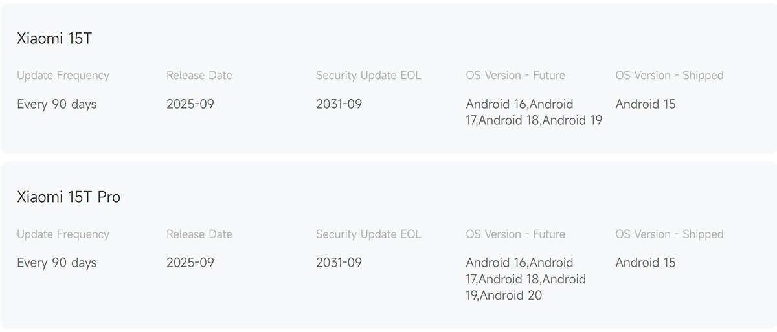Click the Xiaomi 15T Pro heading
This screenshot has height=332, width=777.
point(69,197)
